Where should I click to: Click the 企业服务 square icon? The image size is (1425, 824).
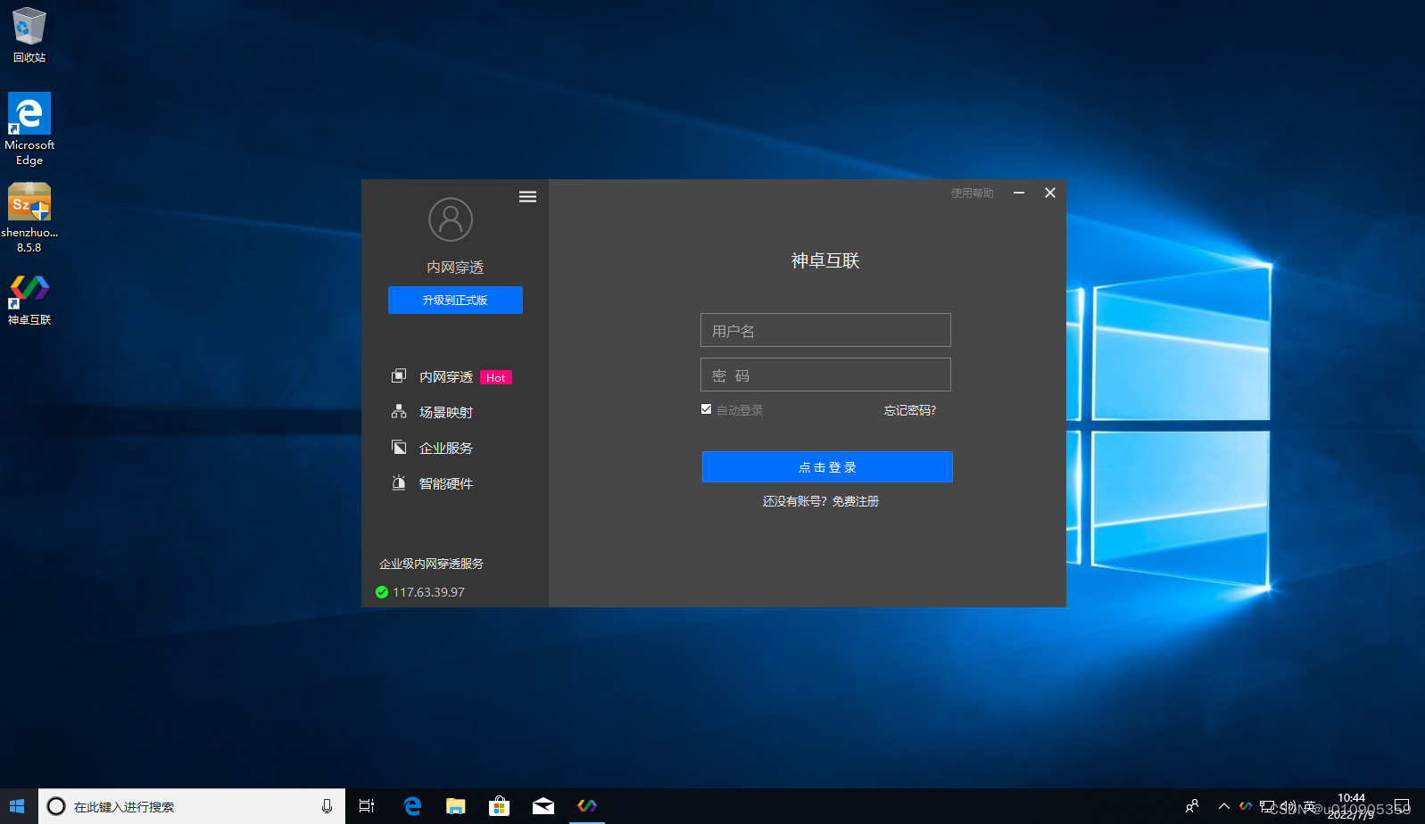pos(399,448)
